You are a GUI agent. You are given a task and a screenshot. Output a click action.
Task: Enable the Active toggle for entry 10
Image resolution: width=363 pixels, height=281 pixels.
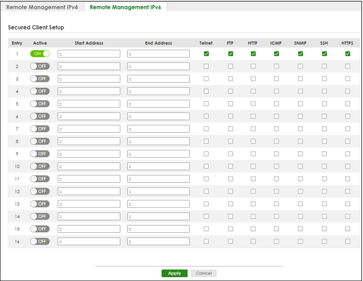40,166
